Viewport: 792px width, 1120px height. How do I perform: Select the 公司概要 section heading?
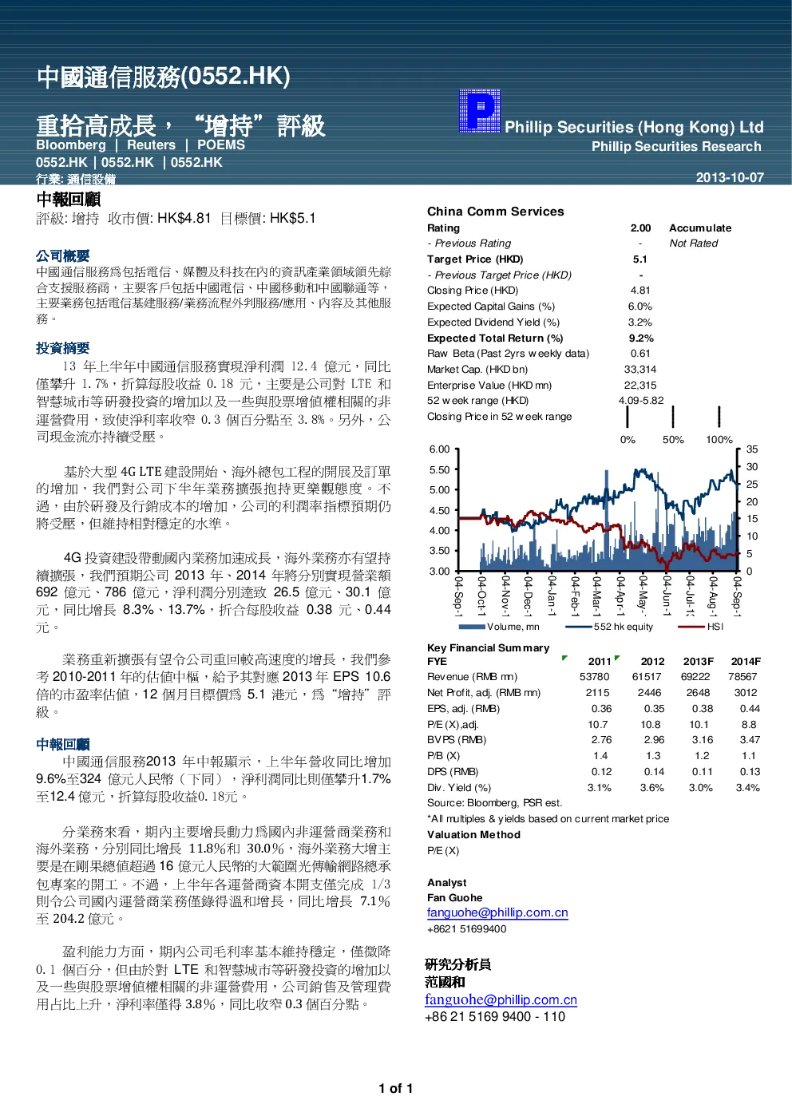click(63, 256)
